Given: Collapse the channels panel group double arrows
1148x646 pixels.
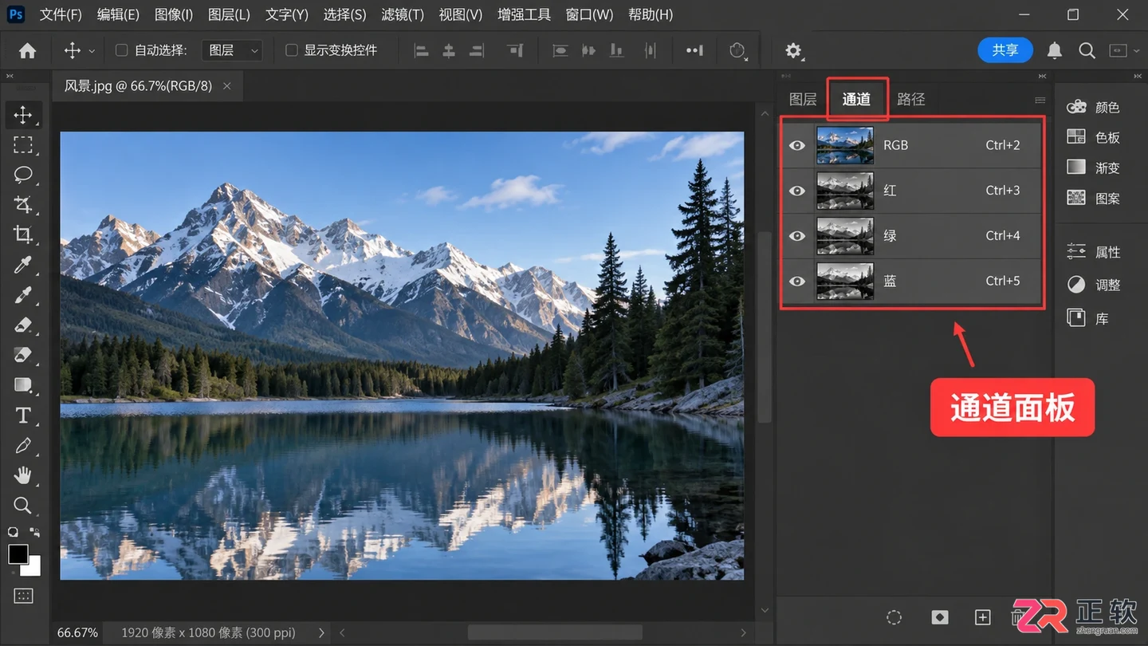Looking at the screenshot, I should [x=1042, y=77].
